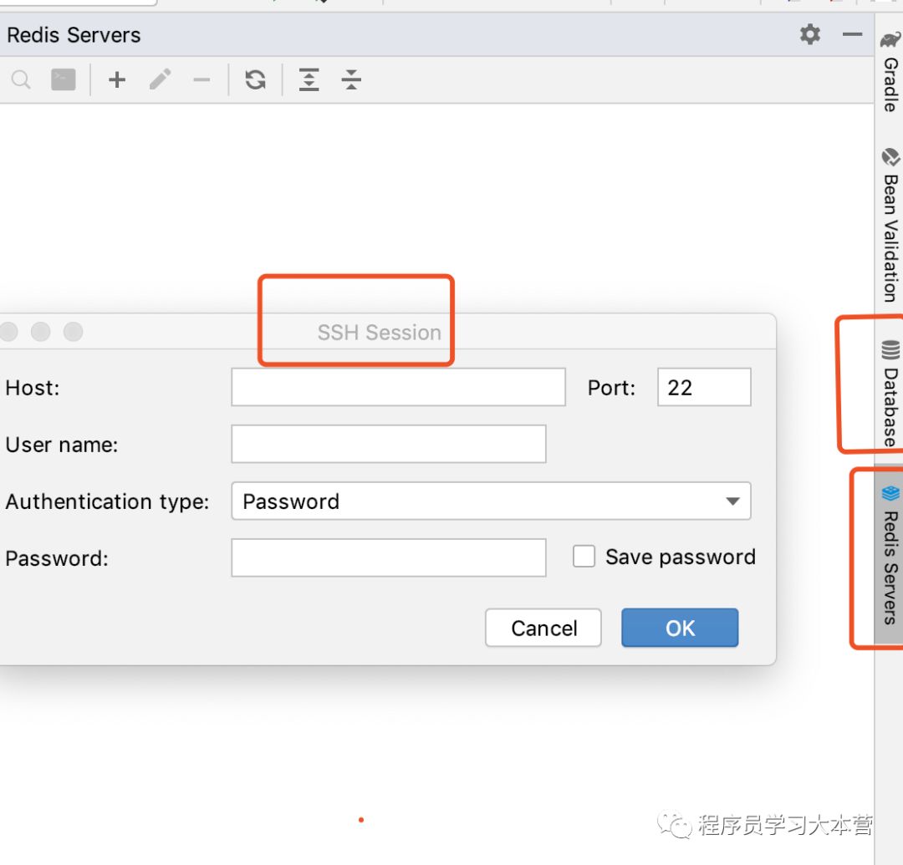Remove server using the minus icon
This screenshot has height=865, width=903.
[x=202, y=79]
